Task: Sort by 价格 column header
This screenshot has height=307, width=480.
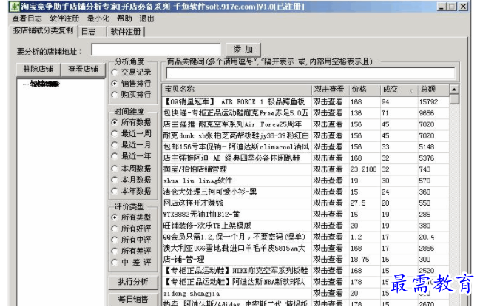Action: click(365, 90)
